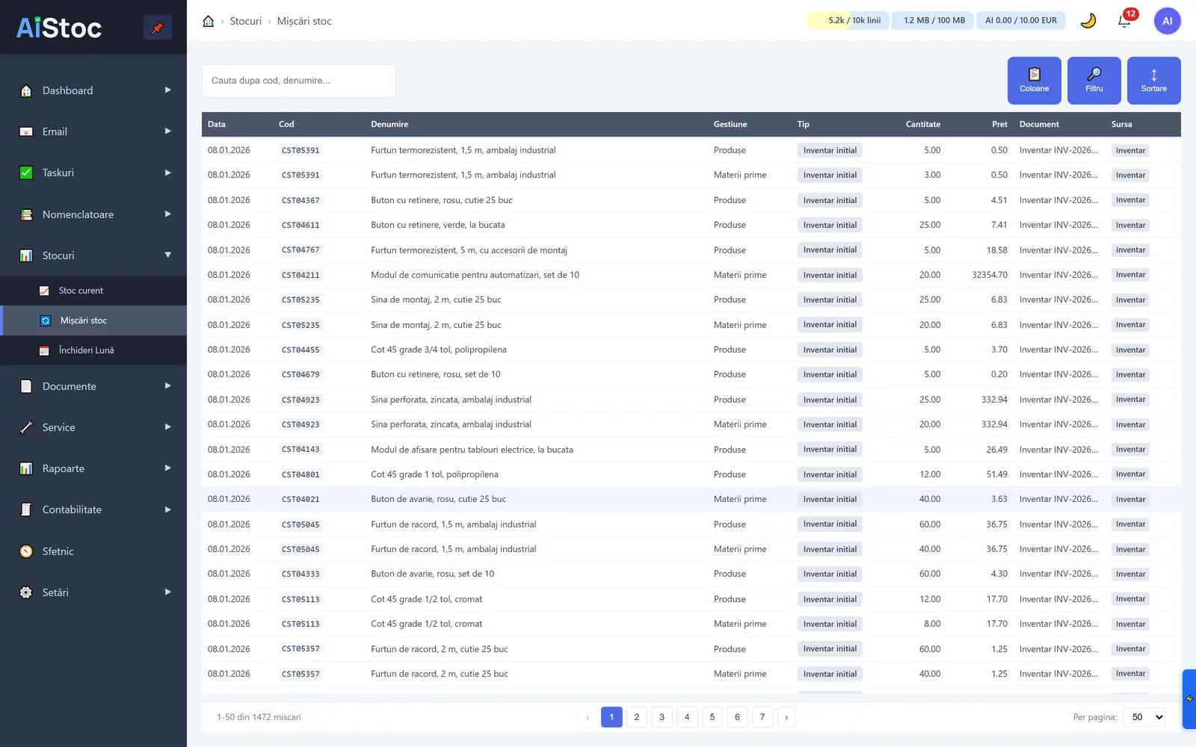Click the 5.2k / 10k linii usage indicator
Screen dimensions: 1196x747
click(x=848, y=21)
